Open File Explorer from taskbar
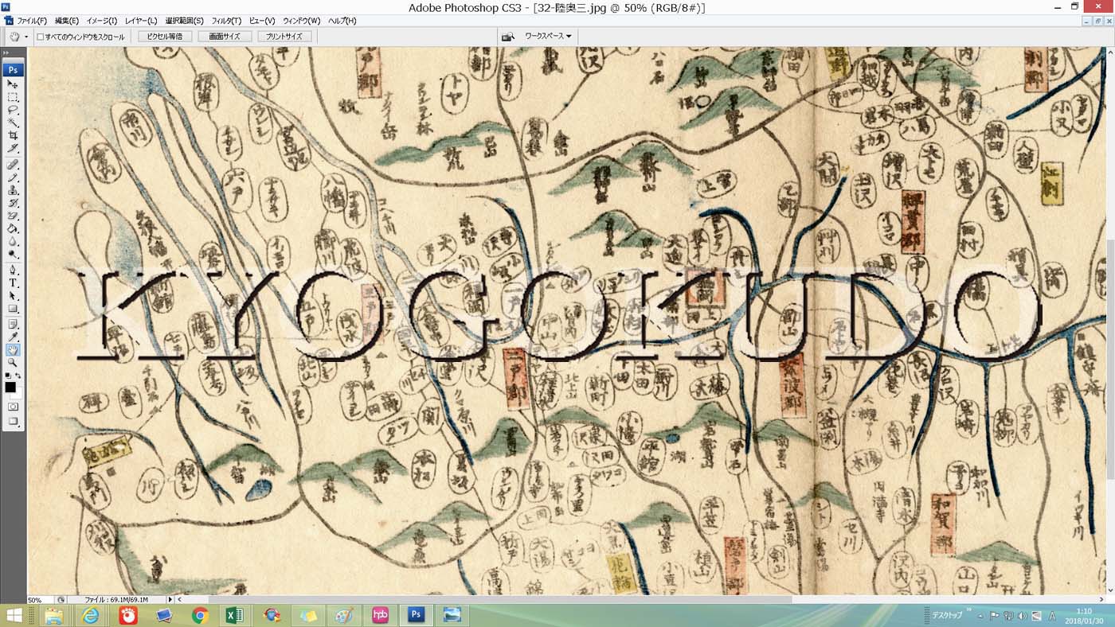 click(54, 615)
